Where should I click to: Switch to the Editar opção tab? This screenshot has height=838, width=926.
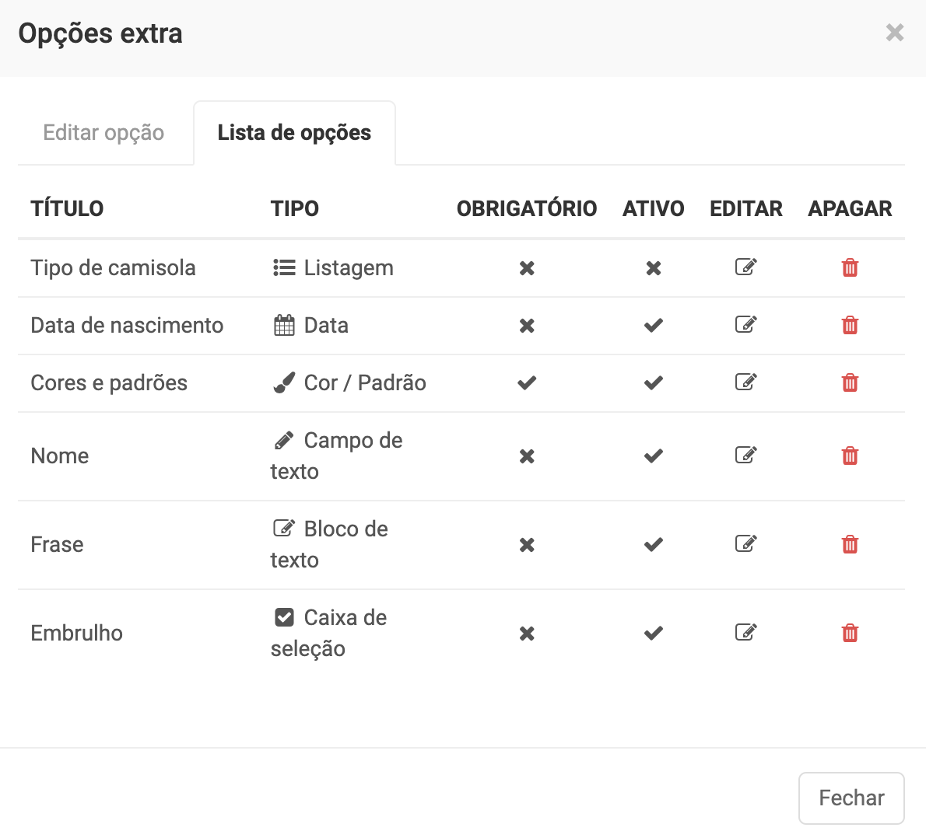click(x=103, y=133)
